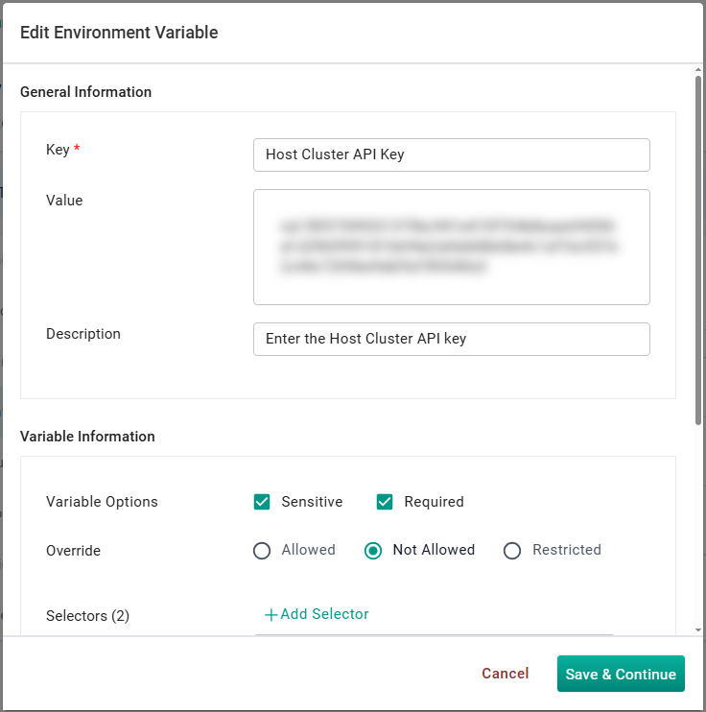This screenshot has width=706, height=712.
Task: Click the Selectors (2) label
Action: pos(87,616)
